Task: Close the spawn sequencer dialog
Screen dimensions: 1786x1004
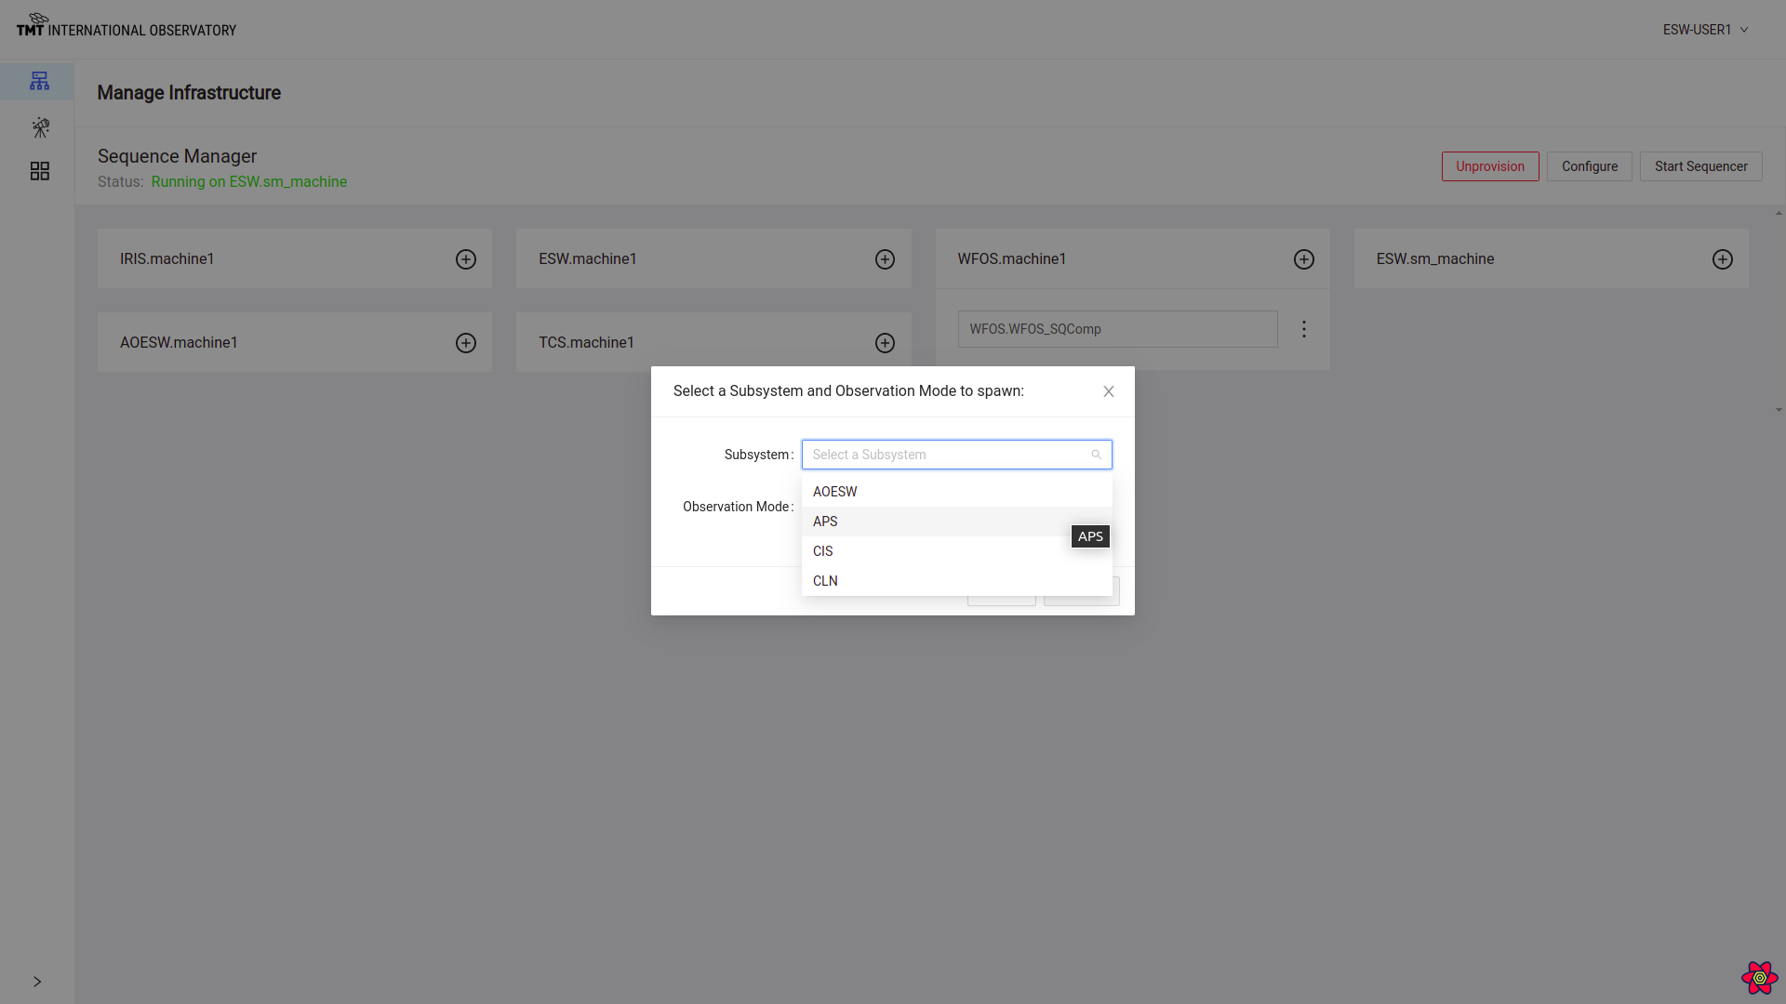Action: click(1109, 391)
